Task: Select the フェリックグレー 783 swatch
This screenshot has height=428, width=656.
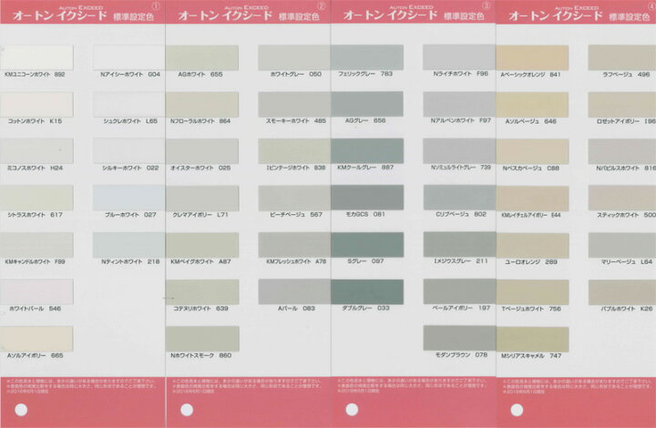Action: [x=367, y=57]
